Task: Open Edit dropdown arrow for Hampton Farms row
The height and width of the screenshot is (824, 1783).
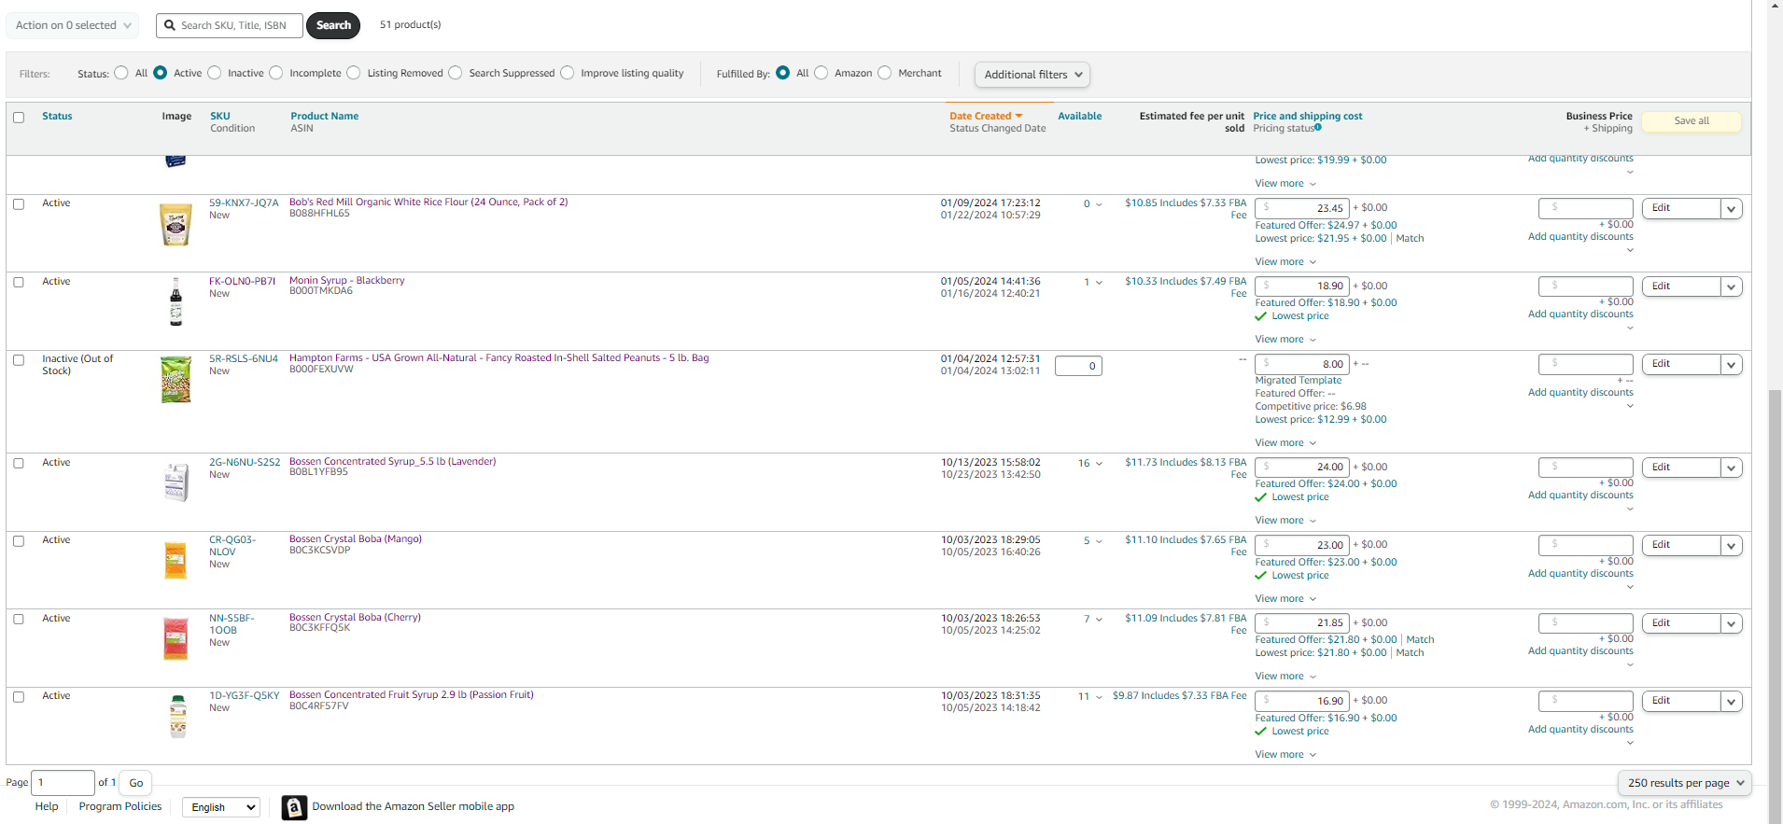Action: (x=1732, y=365)
